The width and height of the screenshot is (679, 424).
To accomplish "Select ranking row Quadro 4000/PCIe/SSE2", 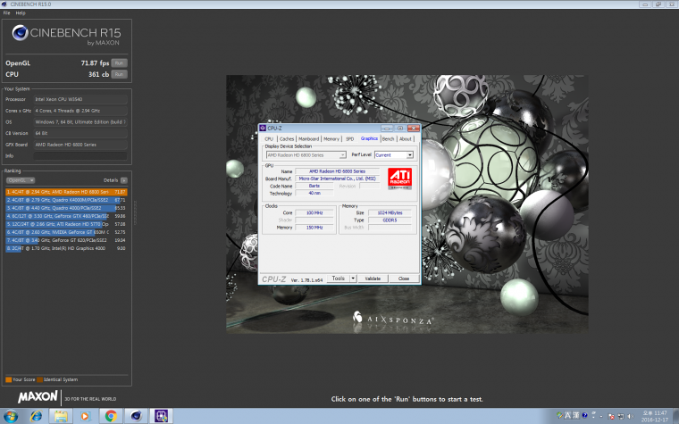I will 66,208.
